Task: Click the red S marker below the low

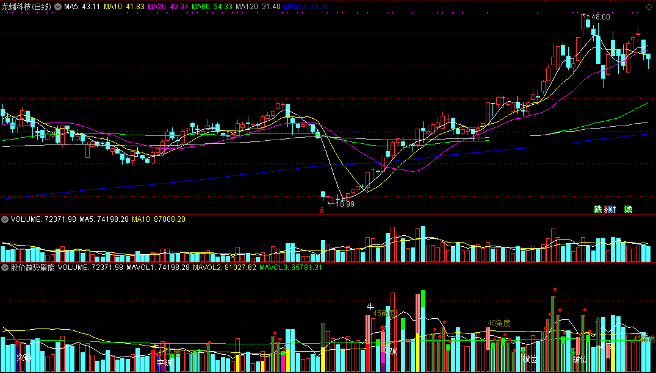Action: [x=322, y=210]
